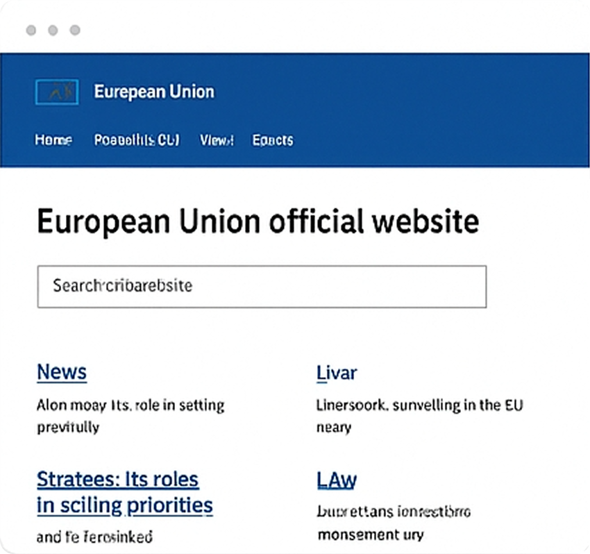The image size is (590, 554).
Task: Click the text under Stratees heading
Action: click(94, 536)
